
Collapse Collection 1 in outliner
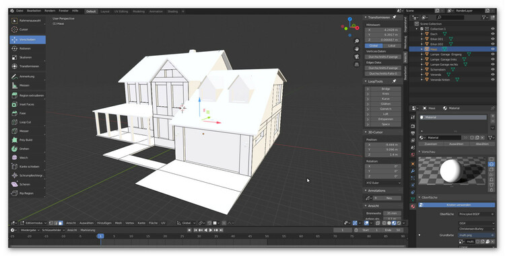pyautogui.click(x=417, y=29)
